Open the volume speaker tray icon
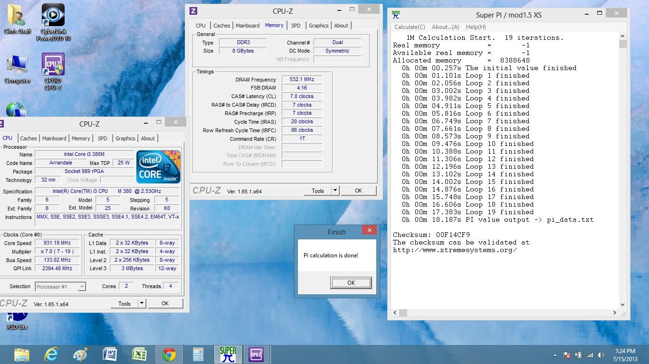The height and width of the screenshot is (364, 649). tap(602, 355)
